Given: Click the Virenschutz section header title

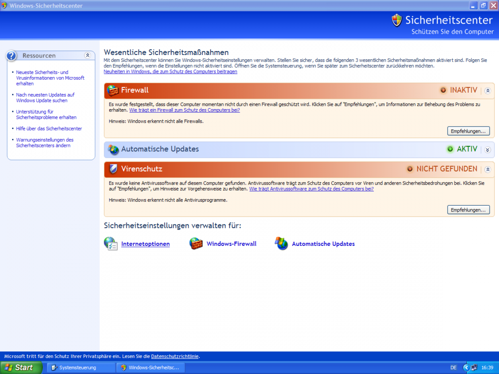Looking at the screenshot, I should tap(142, 169).
